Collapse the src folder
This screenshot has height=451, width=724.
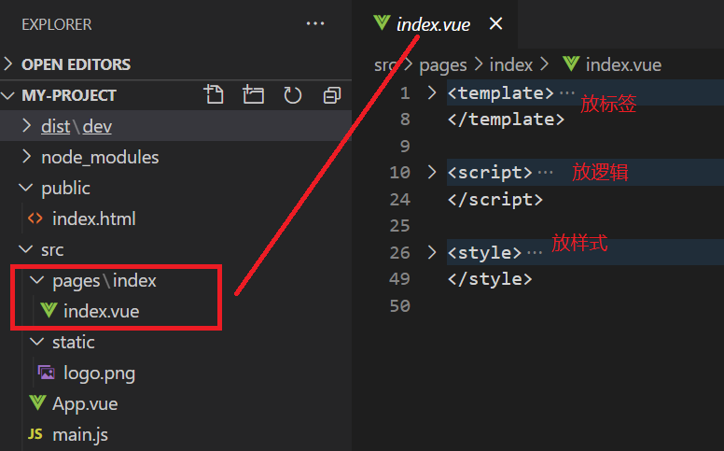26,249
